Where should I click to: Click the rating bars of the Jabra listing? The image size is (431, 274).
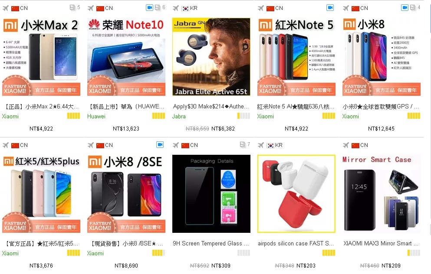[244, 116]
